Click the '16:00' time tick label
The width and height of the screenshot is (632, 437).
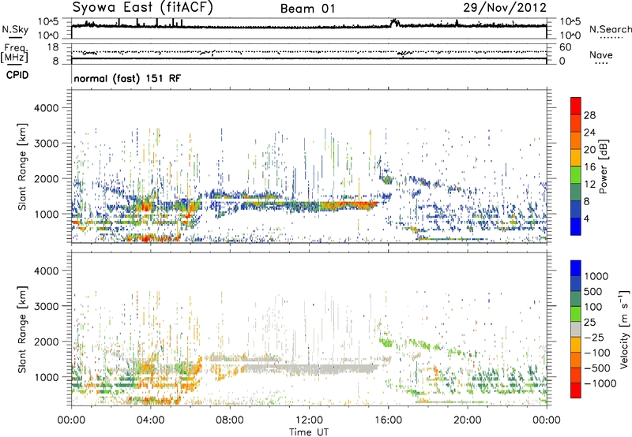(388, 420)
